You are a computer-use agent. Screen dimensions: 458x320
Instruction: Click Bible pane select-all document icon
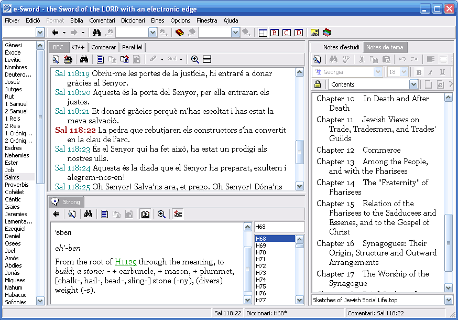(x=100, y=59)
